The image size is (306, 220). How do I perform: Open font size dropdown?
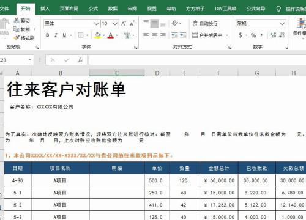[x=115, y=24]
